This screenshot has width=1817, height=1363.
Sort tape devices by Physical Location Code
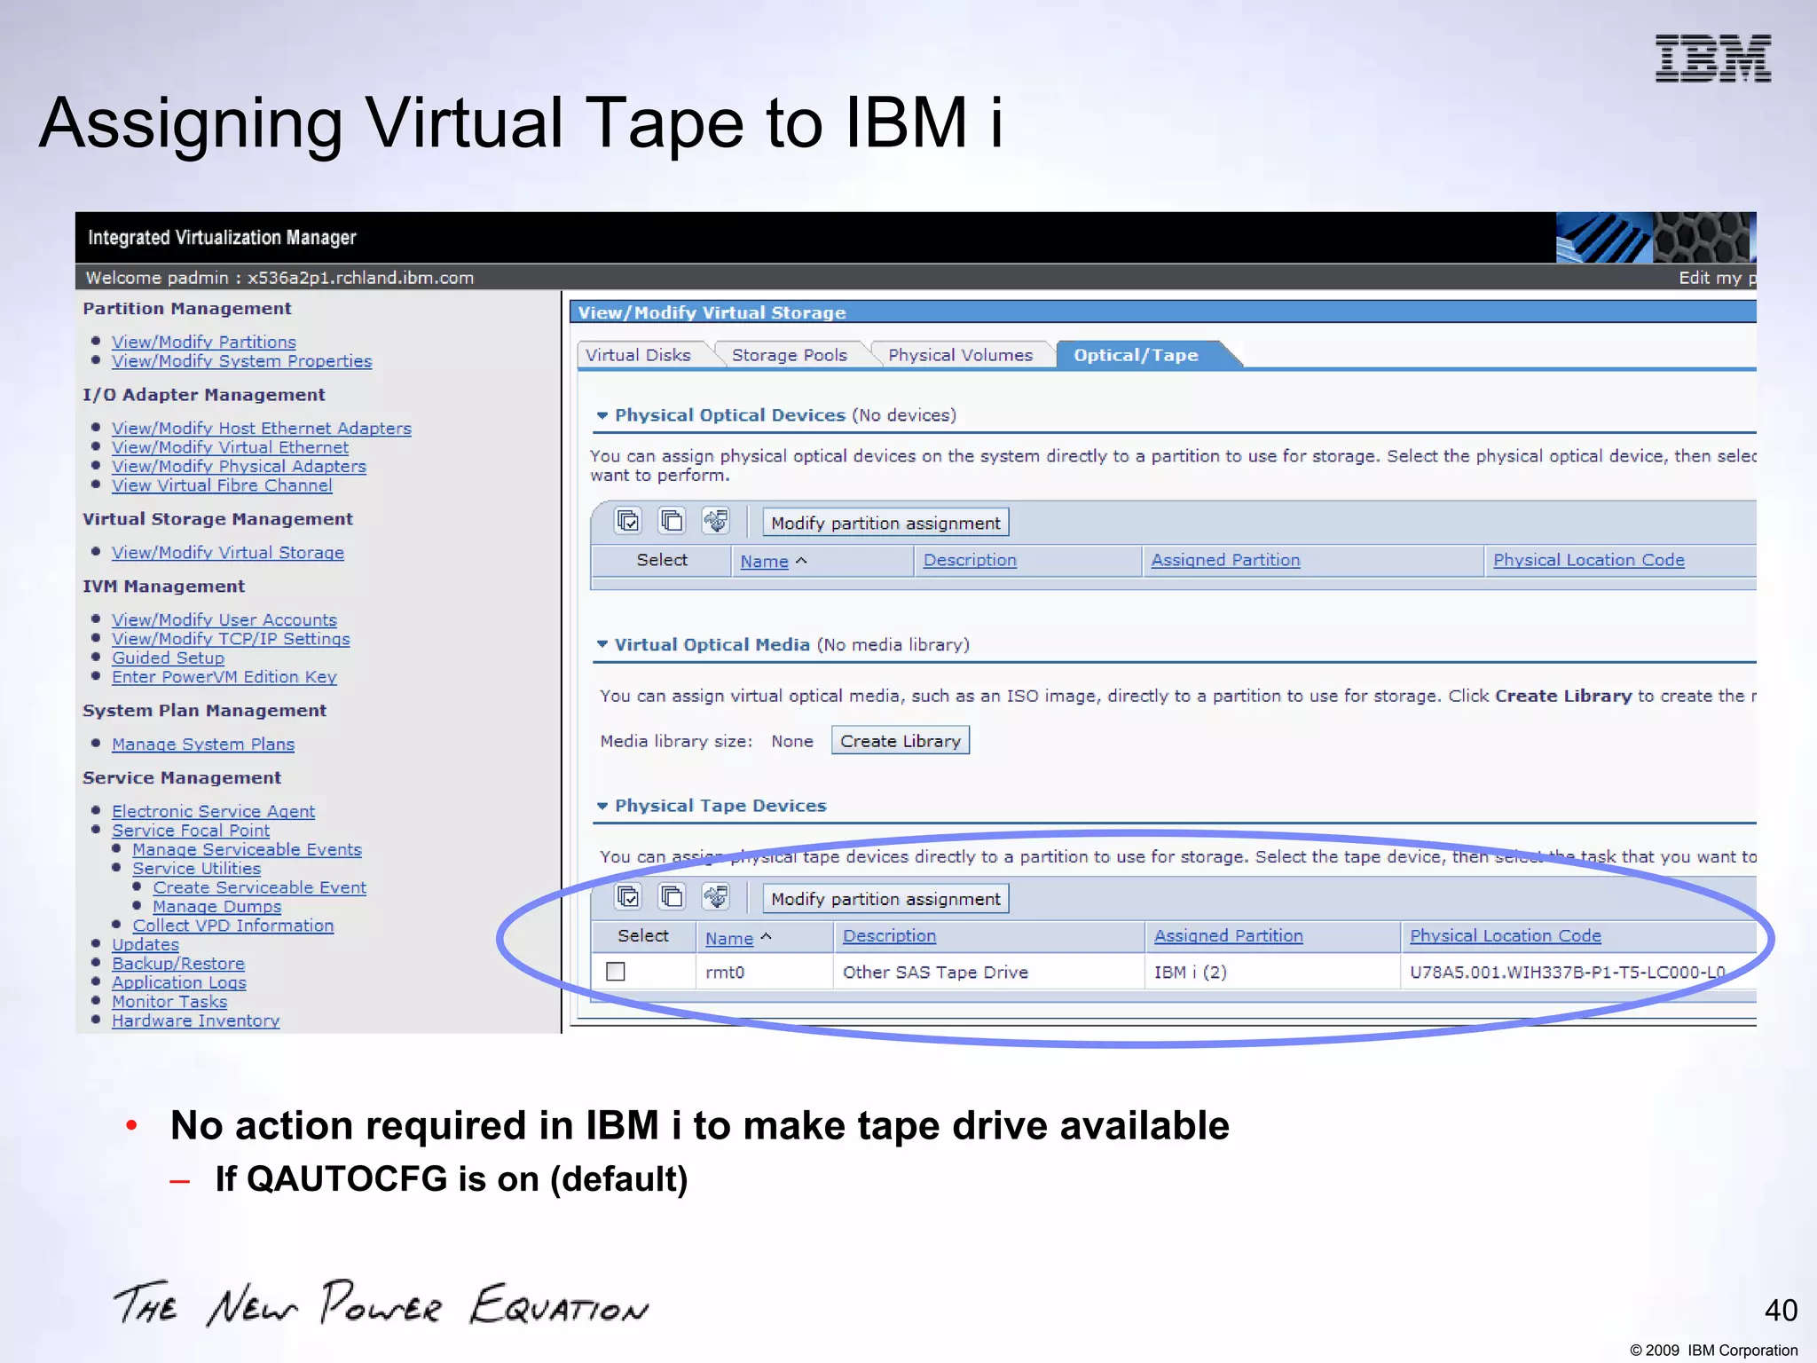[1506, 935]
